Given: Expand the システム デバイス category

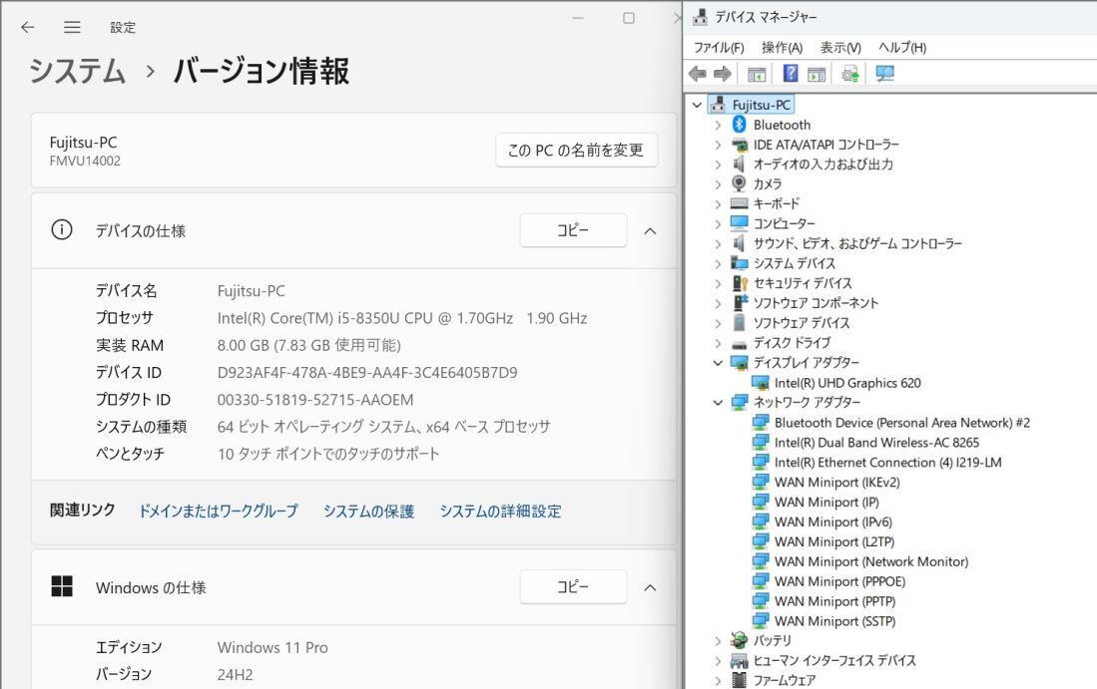Looking at the screenshot, I should 718,263.
